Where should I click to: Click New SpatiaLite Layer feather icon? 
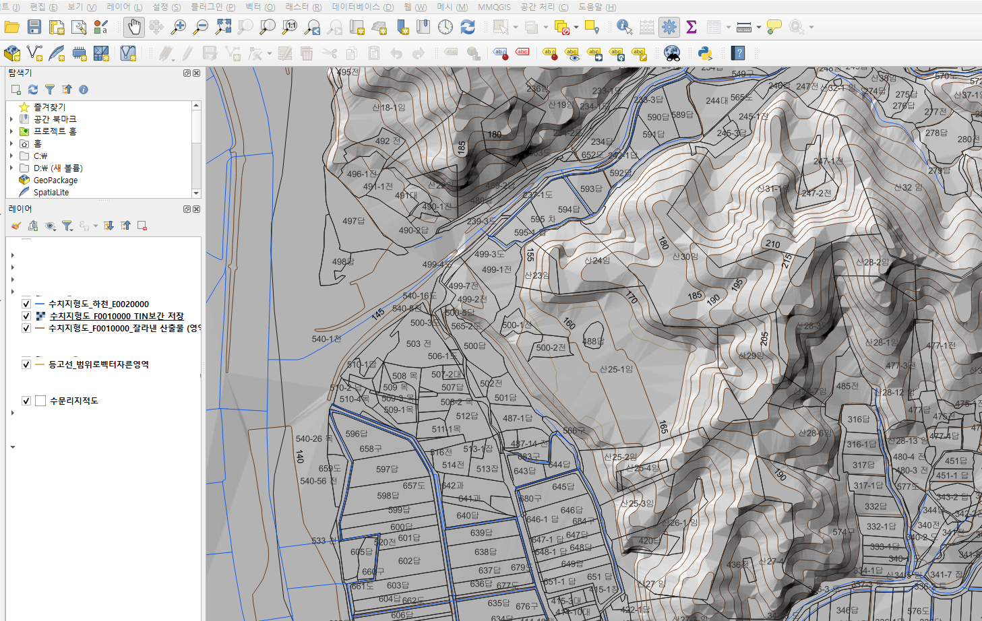point(57,53)
